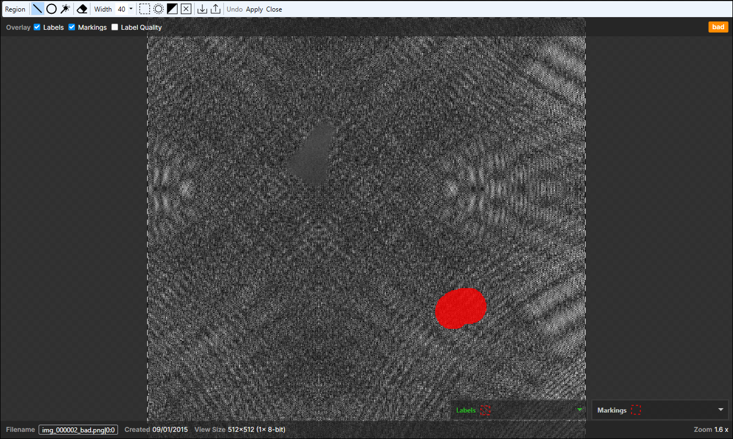The width and height of the screenshot is (733, 439).
Task: Click the upload export arrow icon
Action: [216, 9]
